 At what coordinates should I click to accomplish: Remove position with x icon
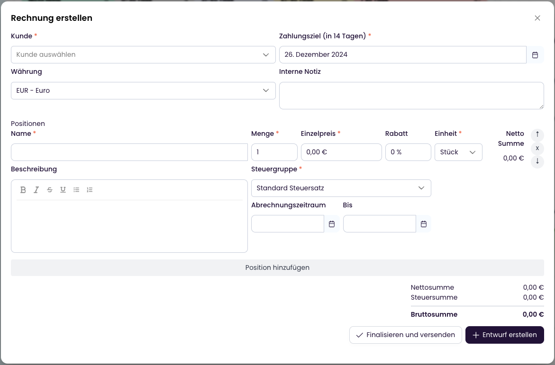click(x=537, y=148)
